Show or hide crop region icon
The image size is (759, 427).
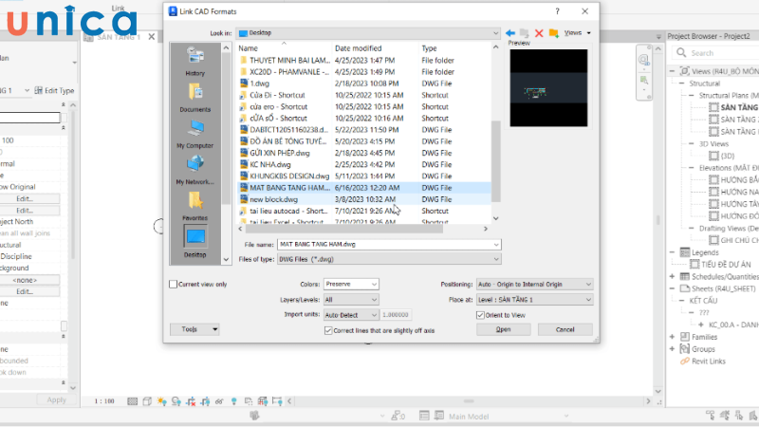click(x=205, y=401)
